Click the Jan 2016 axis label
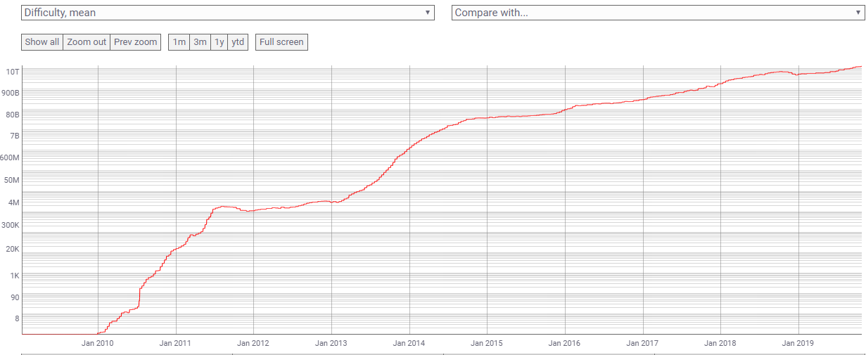Viewport: 866px width, 355px height. 564,343
